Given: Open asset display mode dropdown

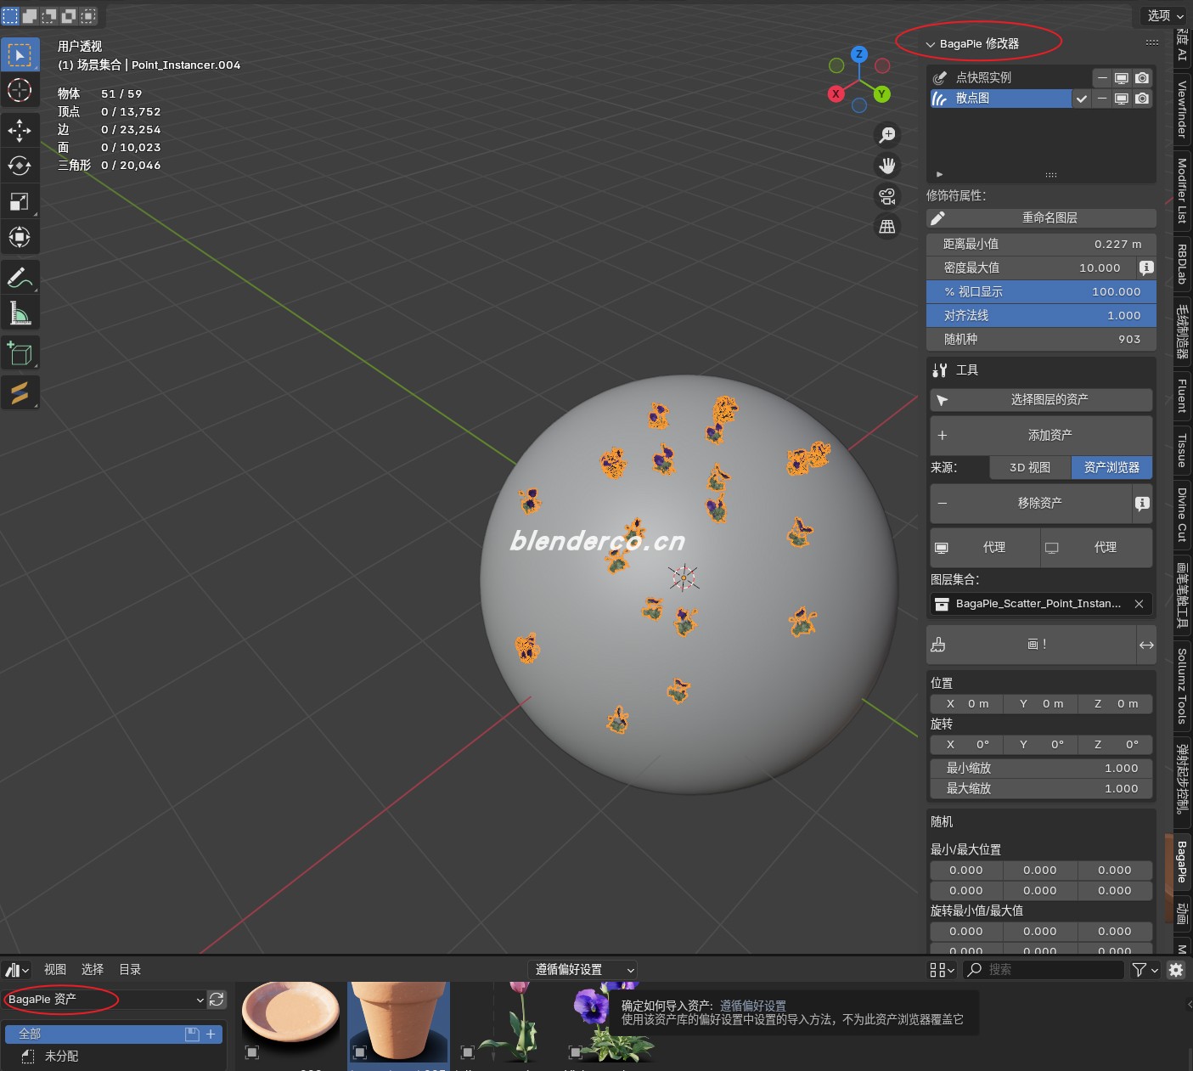Looking at the screenshot, I should tap(942, 970).
